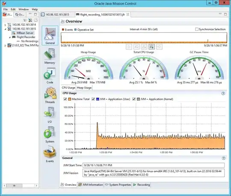231x196 pixels.
Task: Click the GC Pause Time gauge dial
Action: click(199, 67)
